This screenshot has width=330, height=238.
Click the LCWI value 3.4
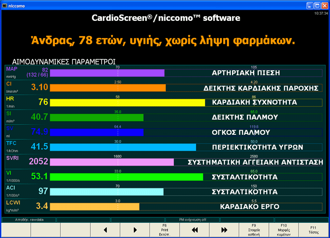coord(42,206)
